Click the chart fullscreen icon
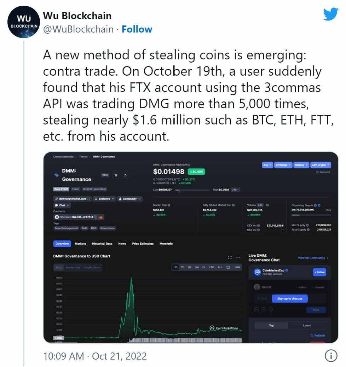Screen dimensions: 346x367 click(x=230, y=257)
